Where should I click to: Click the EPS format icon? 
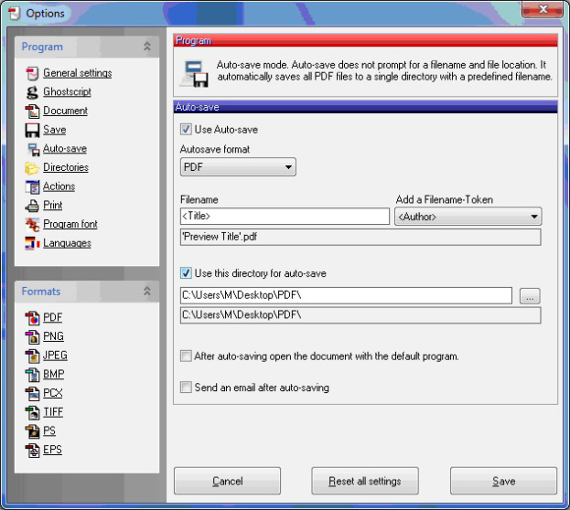[x=32, y=450]
